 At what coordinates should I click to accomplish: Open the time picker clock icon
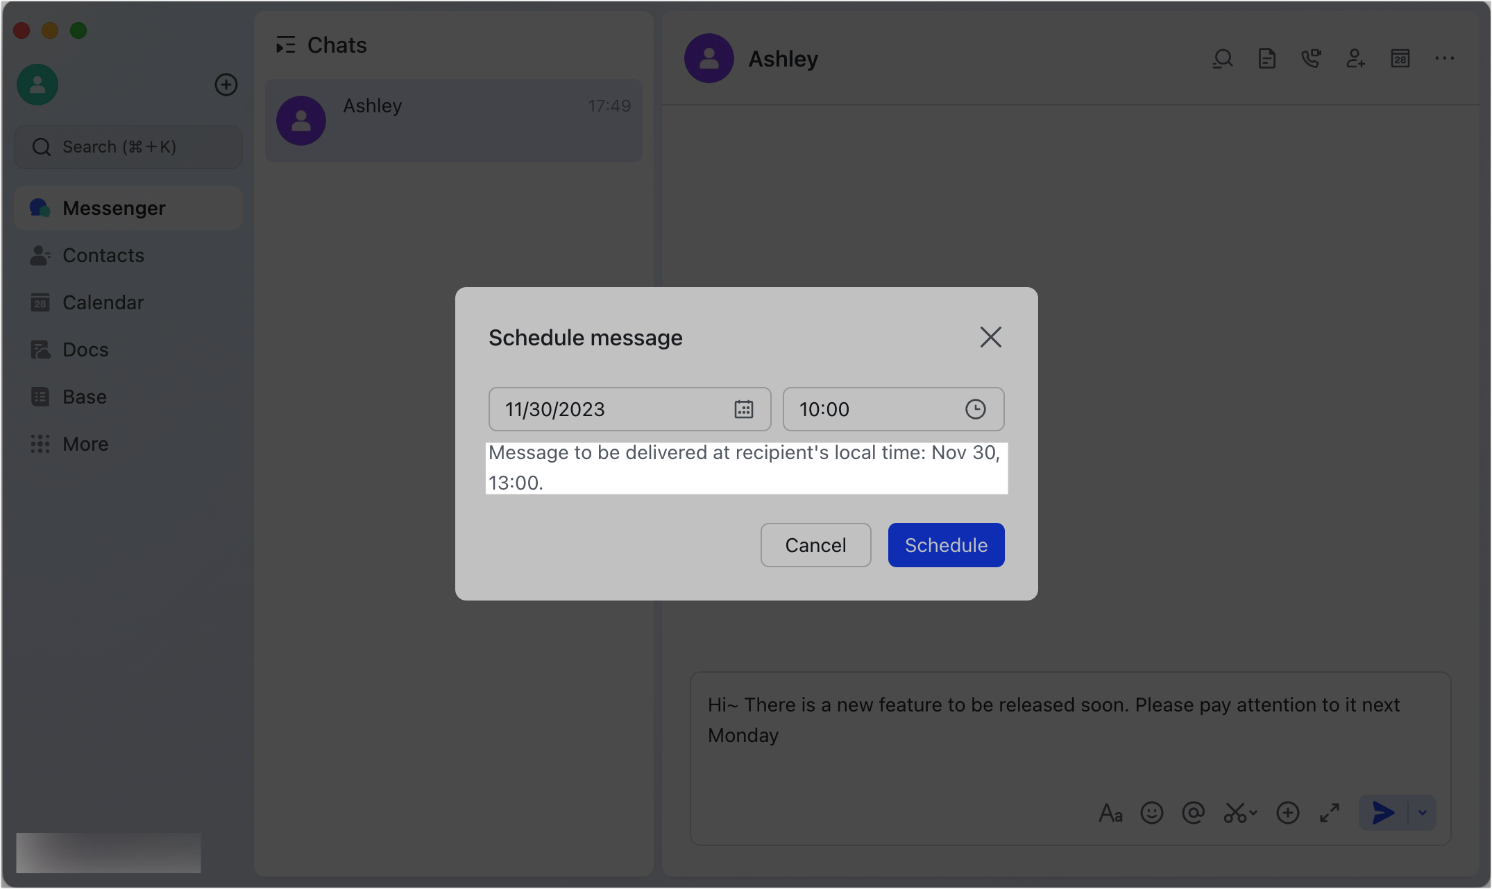(x=976, y=409)
